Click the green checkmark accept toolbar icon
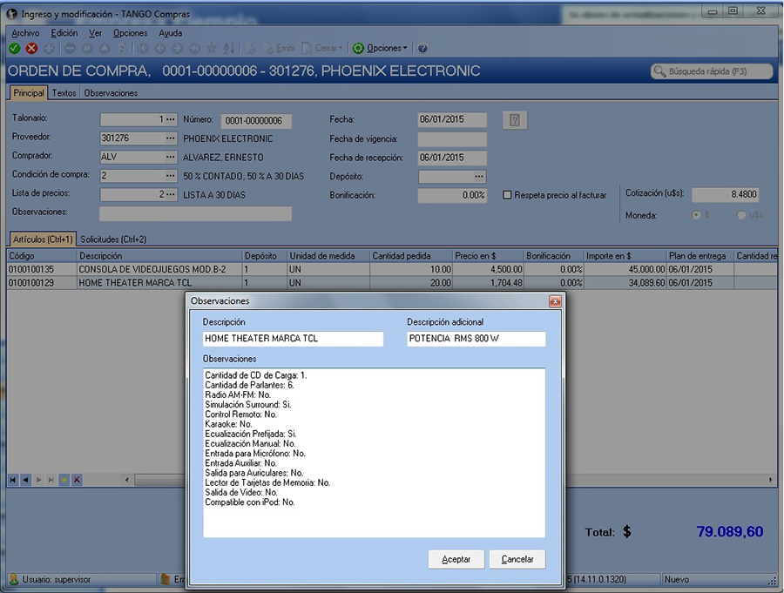This screenshot has width=784, height=593. click(x=15, y=49)
